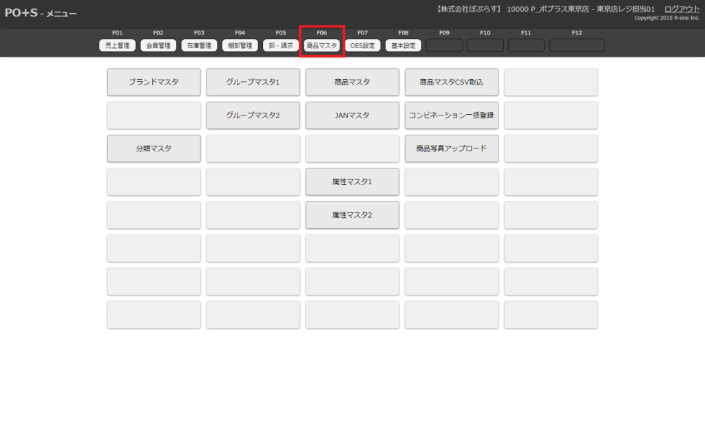Go to F05 卸・請求 menu
The image size is (705, 431).
(281, 45)
